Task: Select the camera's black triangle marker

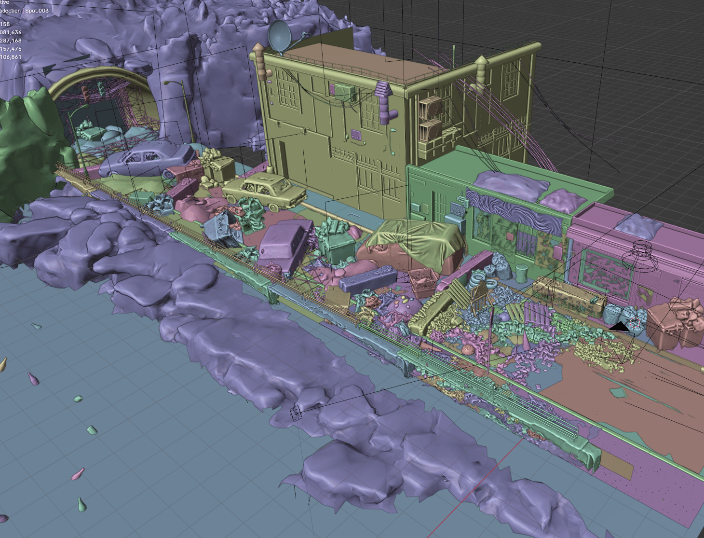Action: (x=619, y=327)
